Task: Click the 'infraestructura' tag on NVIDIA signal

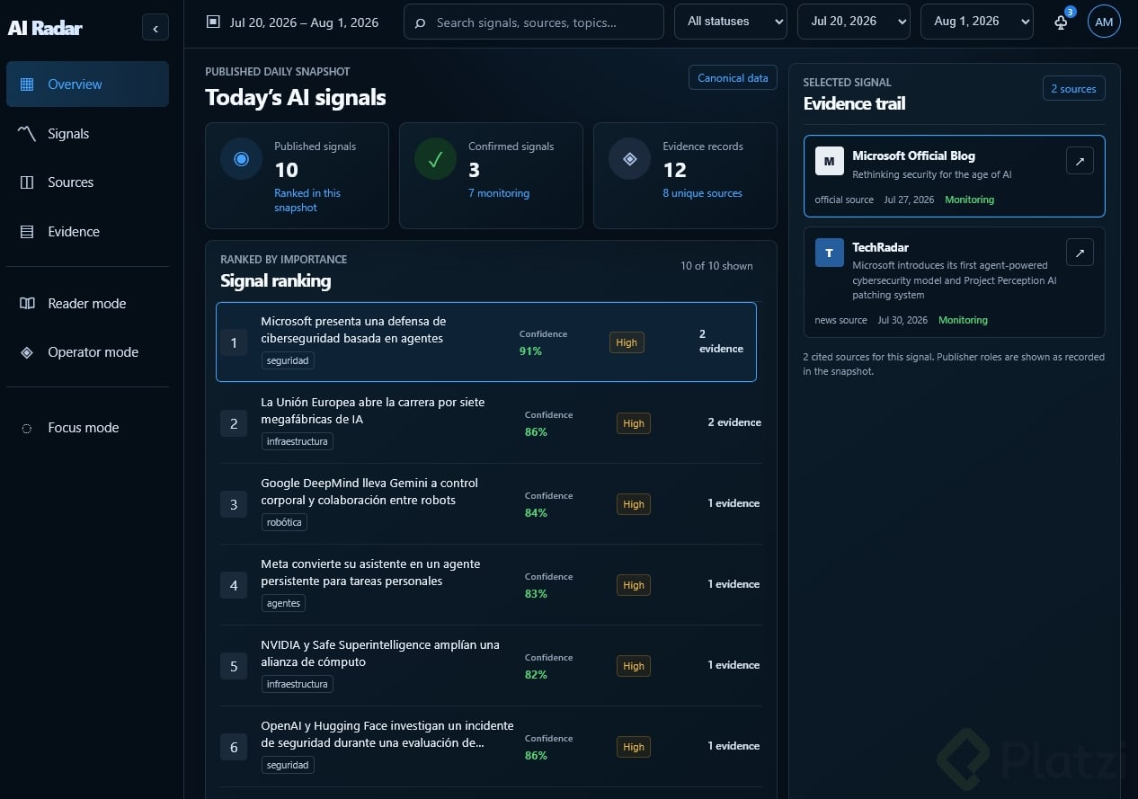Action: (x=297, y=684)
